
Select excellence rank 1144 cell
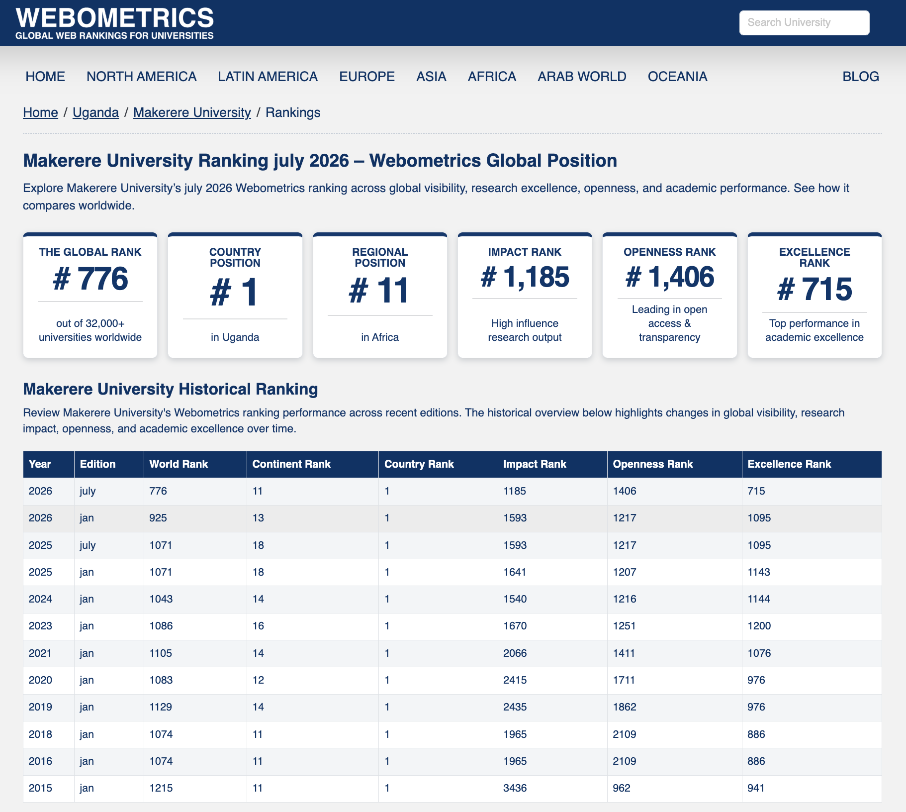812,599
